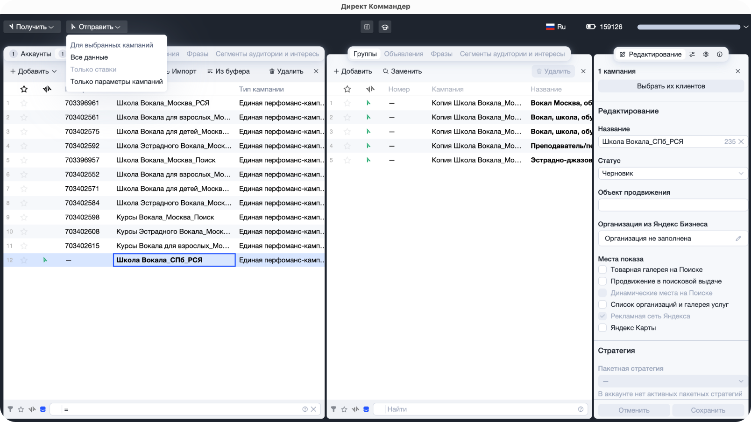Screen dimensions: 751x422
Task: Click the star column header in the campaigns table
Action: click(x=24, y=89)
